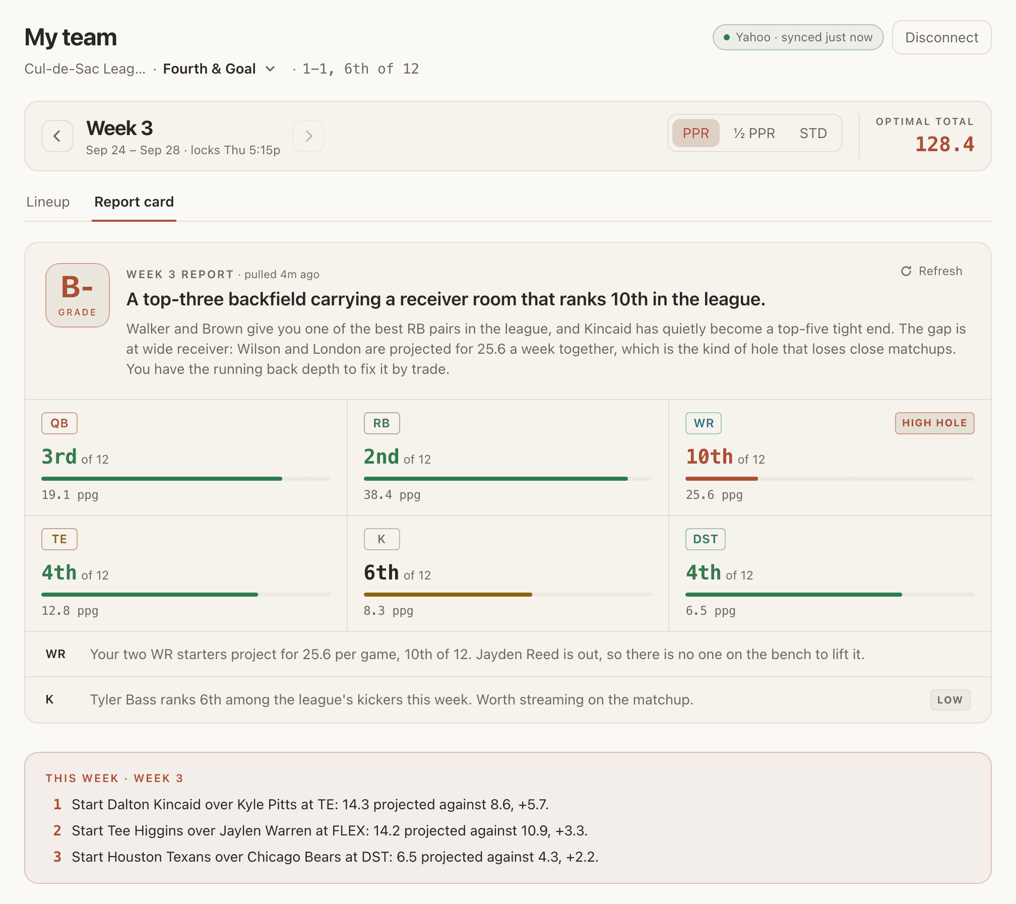Click the green Yahoo sync status dot
This screenshot has height=904, width=1016.
[727, 37]
